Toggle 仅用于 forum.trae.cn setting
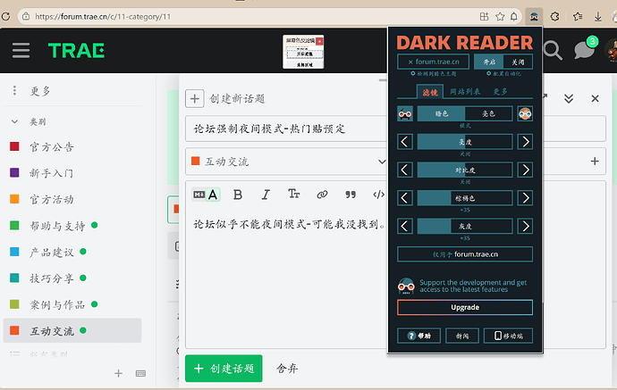The width and height of the screenshot is (617, 390). [x=465, y=254]
